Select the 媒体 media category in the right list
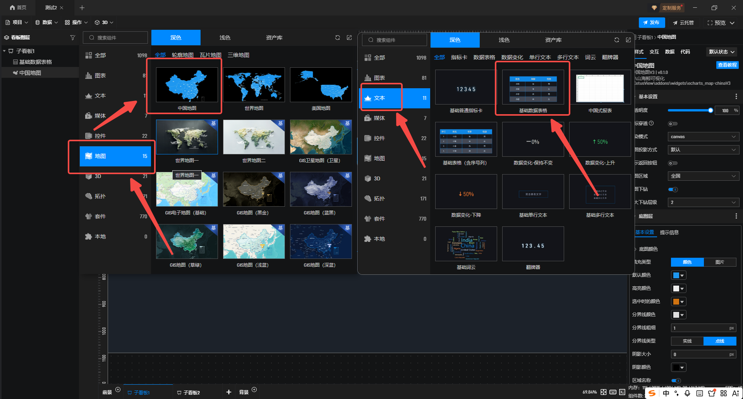Screen dimensions: 743x399 [379, 118]
